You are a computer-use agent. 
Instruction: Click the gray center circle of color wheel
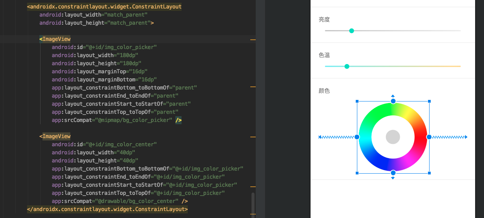[393, 137]
